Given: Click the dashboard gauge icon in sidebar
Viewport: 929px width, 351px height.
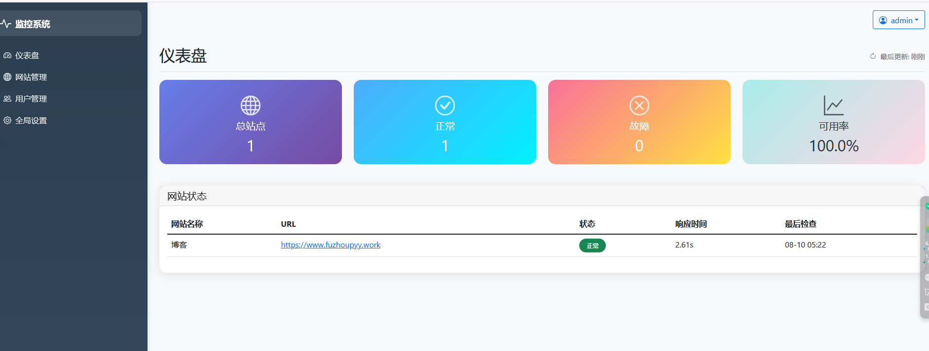Looking at the screenshot, I should 7,56.
